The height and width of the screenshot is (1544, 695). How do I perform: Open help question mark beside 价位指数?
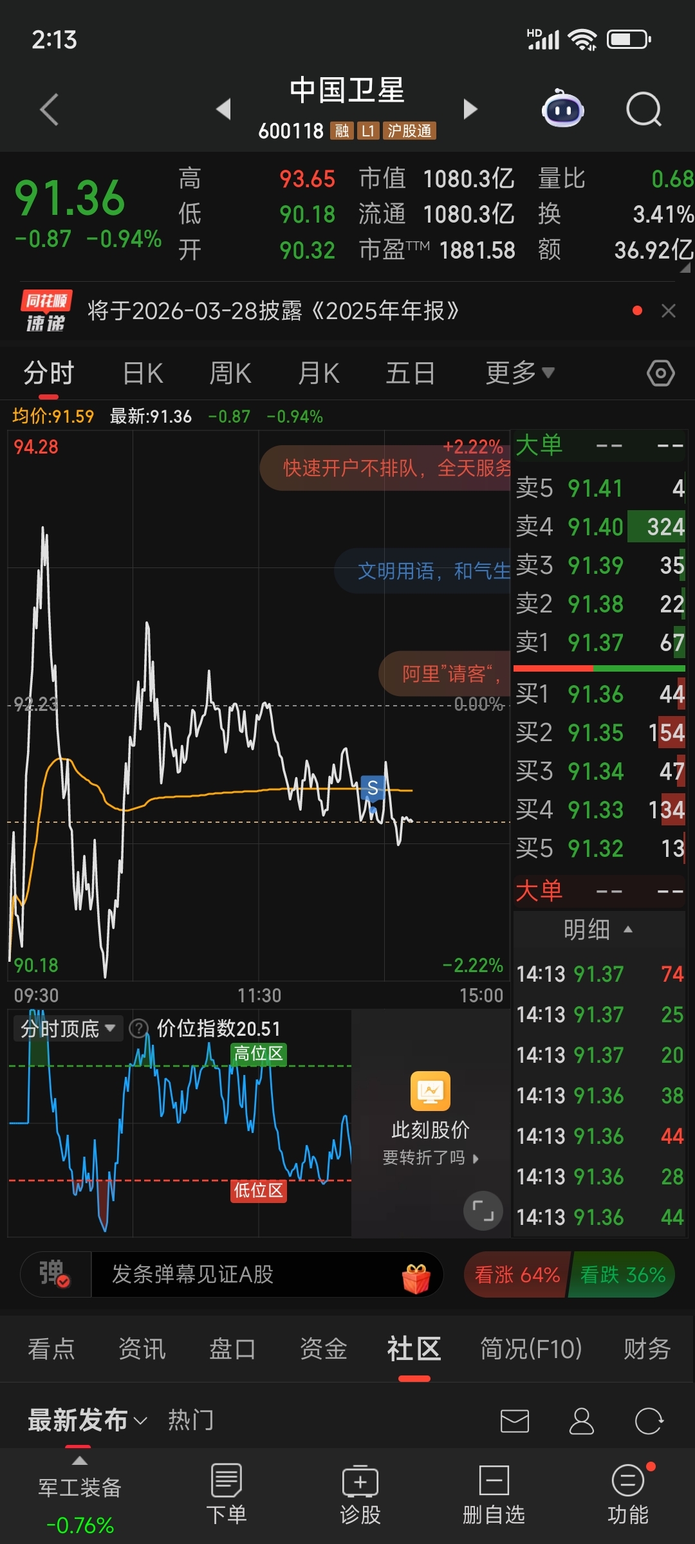(x=138, y=1029)
